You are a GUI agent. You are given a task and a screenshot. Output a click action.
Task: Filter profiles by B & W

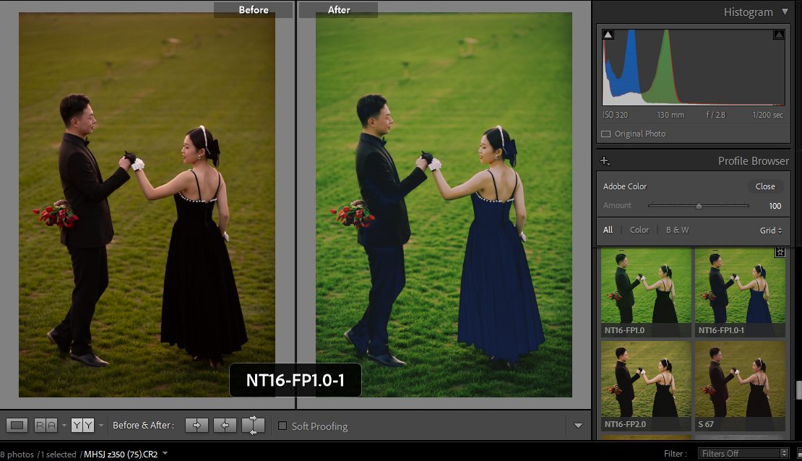(677, 230)
